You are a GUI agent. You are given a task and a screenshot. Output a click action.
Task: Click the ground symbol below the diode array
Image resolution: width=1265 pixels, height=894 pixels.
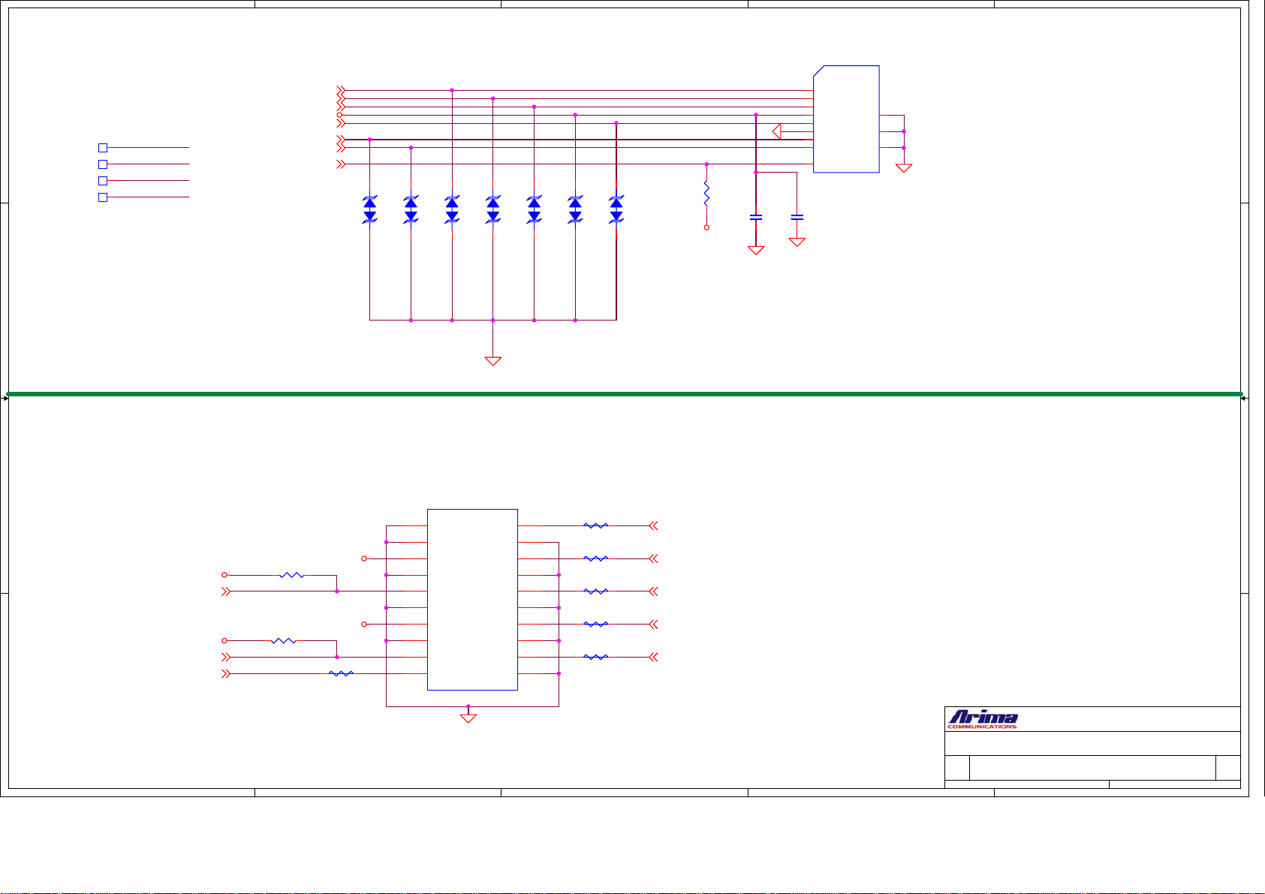[x=492, y=360]
